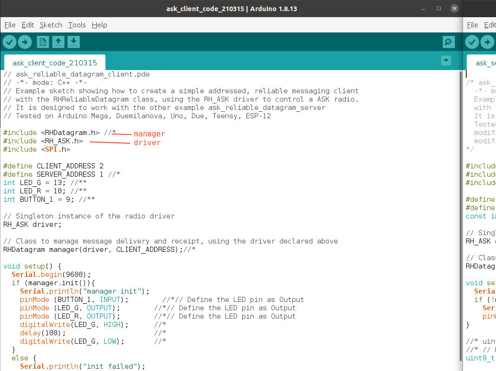Upload the sketch with the arrow button in ask_client_code
This screenshot has width=496, height=371.
[25, 42]
